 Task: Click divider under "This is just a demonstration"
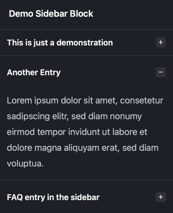click(x=86, y=55)
